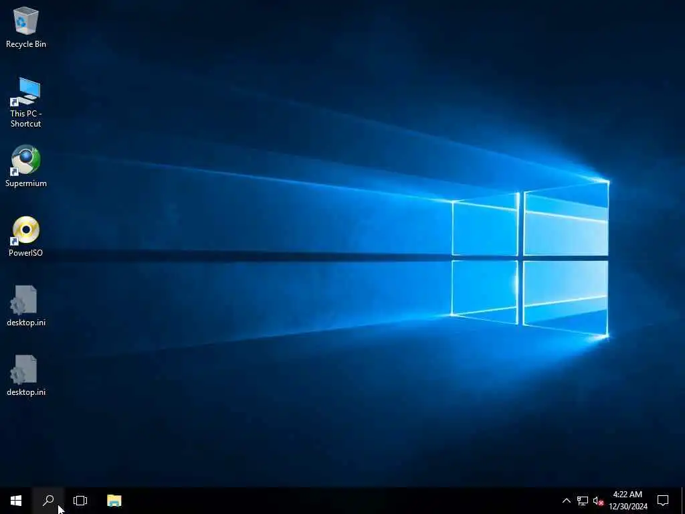Show hidden system tray icons
Image resolution: width=685 pixels, height=514 pixels.
566,501
